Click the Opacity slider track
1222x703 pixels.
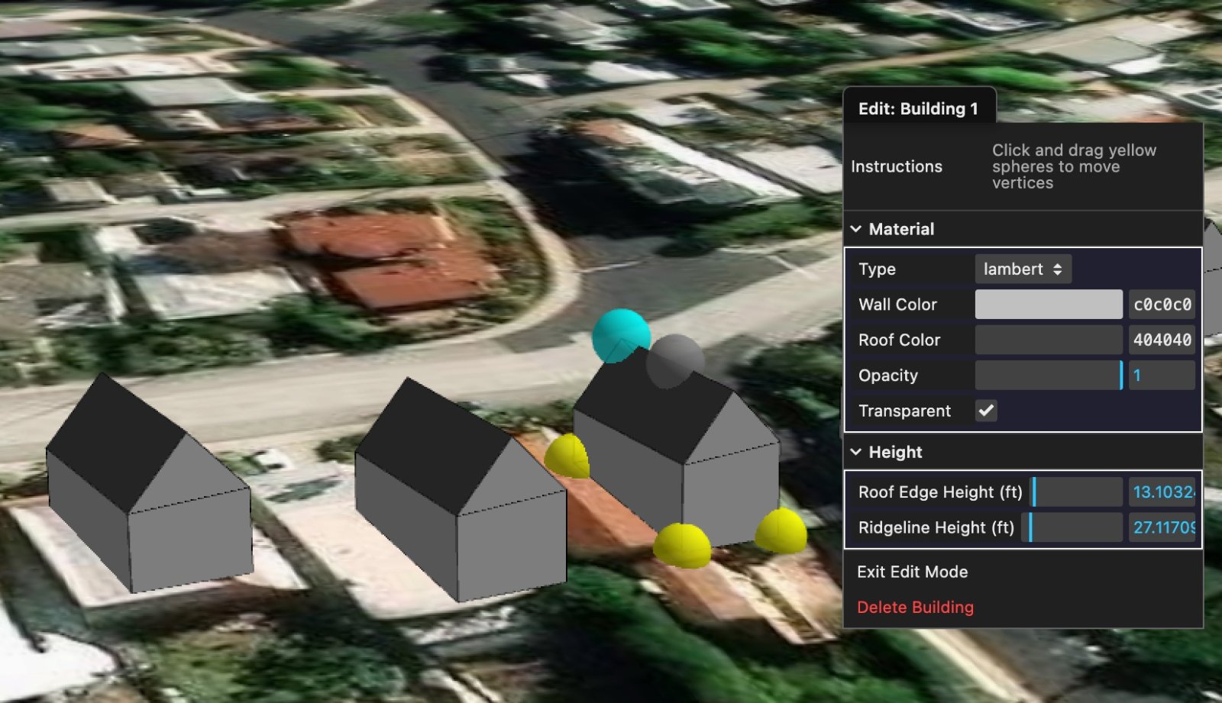pos(1048,376)
